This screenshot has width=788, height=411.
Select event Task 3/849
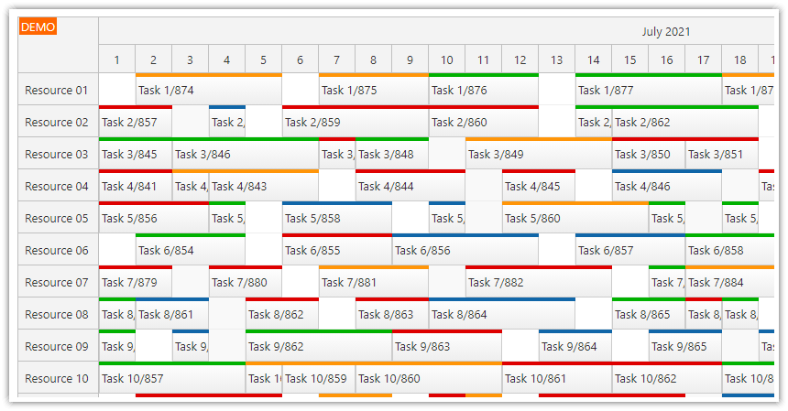coord(538,155)
